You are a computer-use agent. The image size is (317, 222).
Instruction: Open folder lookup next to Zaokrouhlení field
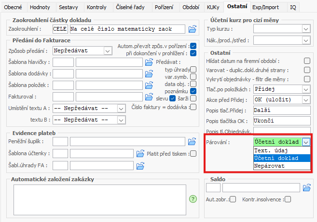point(192,29)
